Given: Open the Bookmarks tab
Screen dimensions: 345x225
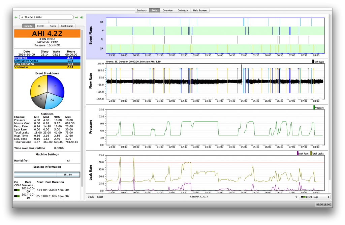Looking at the screenshot, I should [67, 26].
